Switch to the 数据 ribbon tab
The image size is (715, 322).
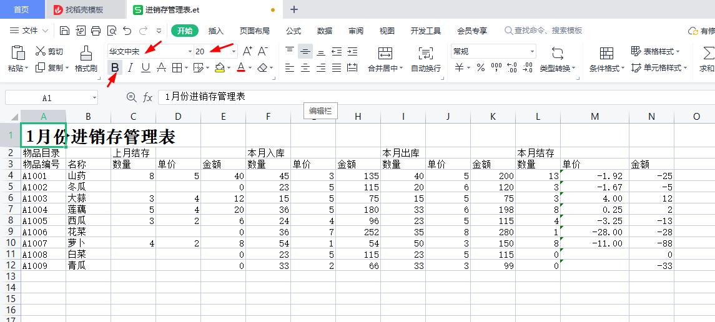pos(325,31)
